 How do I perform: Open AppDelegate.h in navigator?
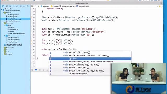click(12, 17)
